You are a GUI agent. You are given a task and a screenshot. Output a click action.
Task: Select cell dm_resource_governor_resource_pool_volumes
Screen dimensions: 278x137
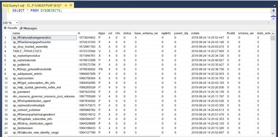click(x=44, y=96)
